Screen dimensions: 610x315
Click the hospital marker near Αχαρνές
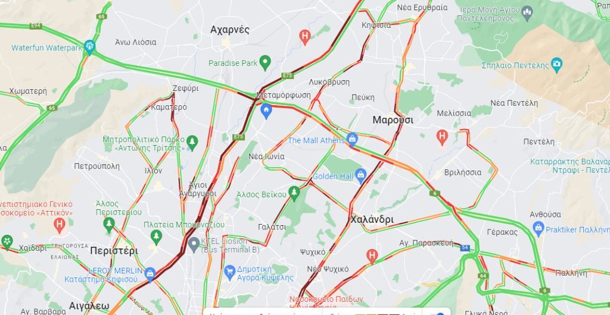pyautogui.click(x=304, y=37)
